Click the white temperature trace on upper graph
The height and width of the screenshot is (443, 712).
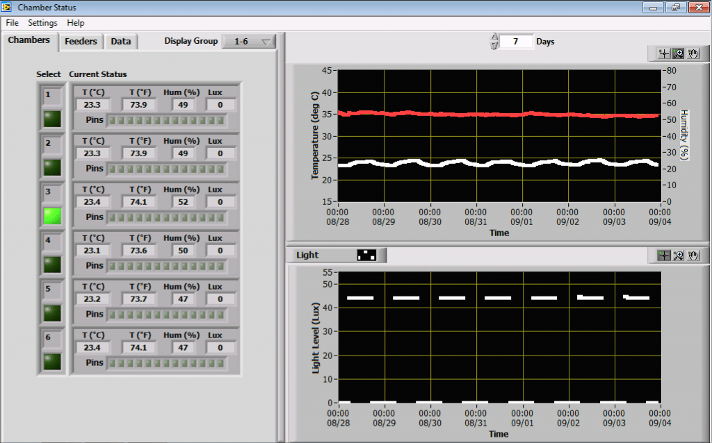point(499,162)
